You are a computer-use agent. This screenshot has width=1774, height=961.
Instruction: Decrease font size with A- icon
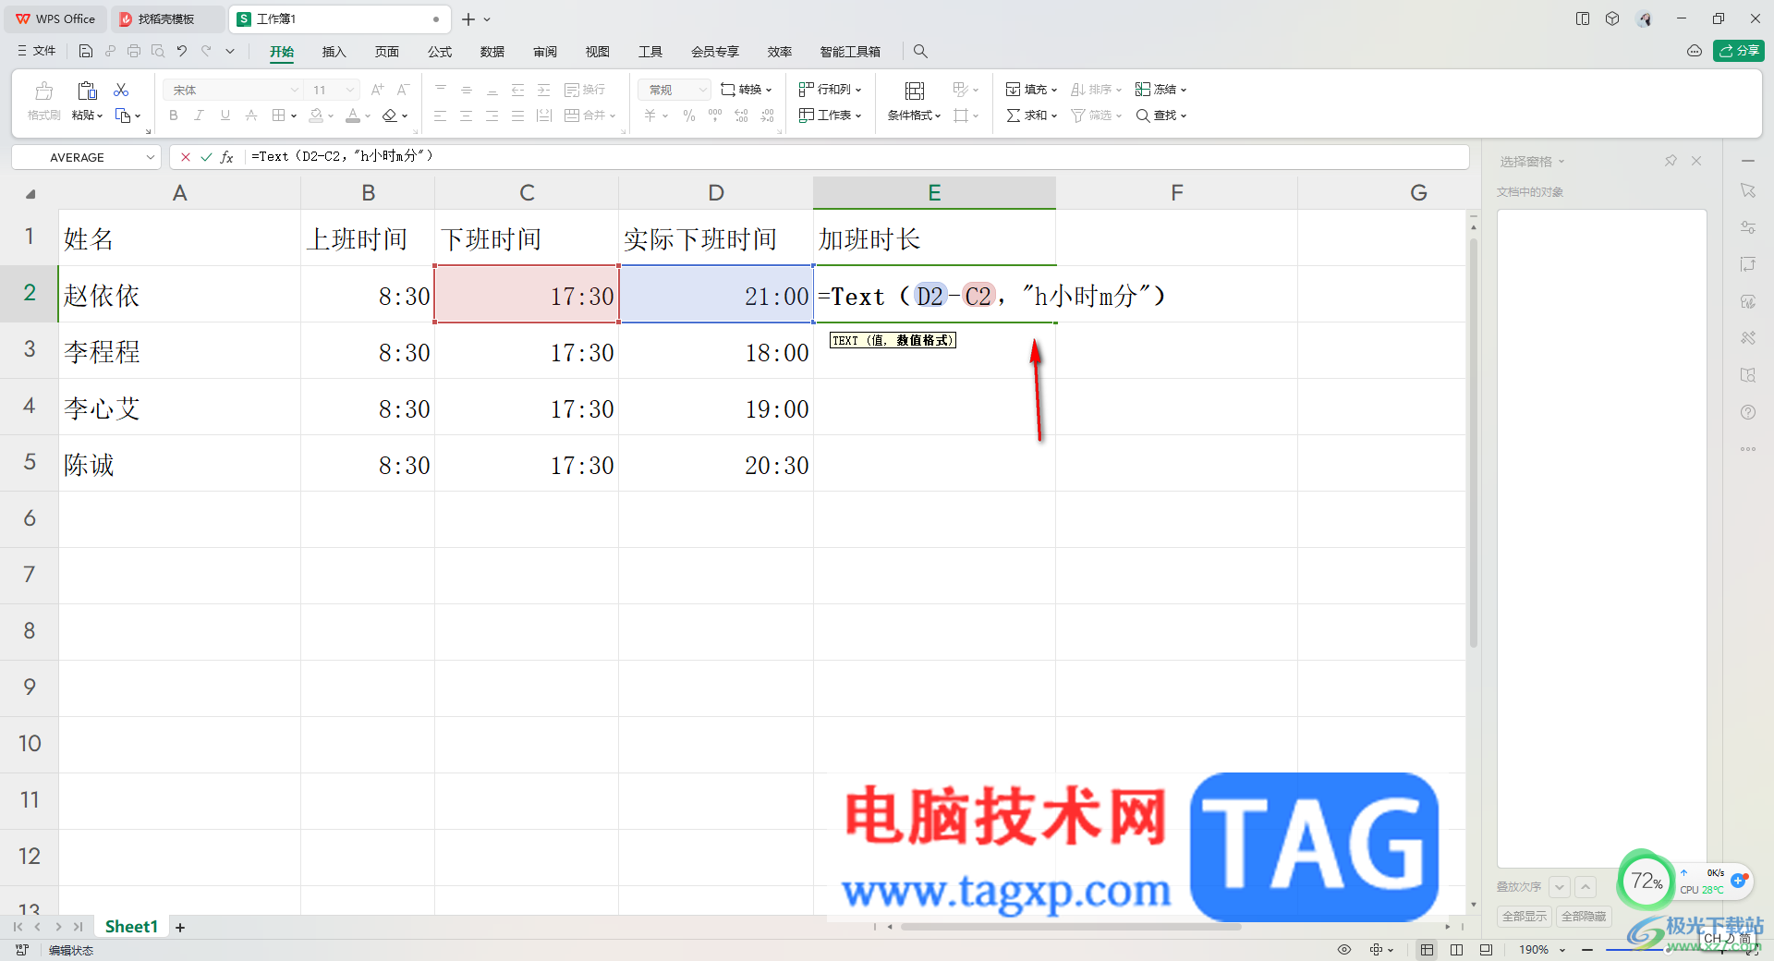tap(403, 90)
